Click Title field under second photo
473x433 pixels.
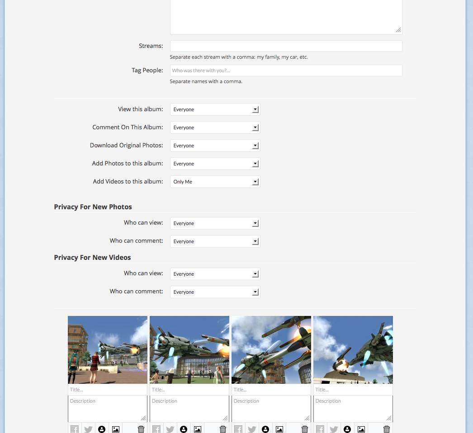(189, 390)
